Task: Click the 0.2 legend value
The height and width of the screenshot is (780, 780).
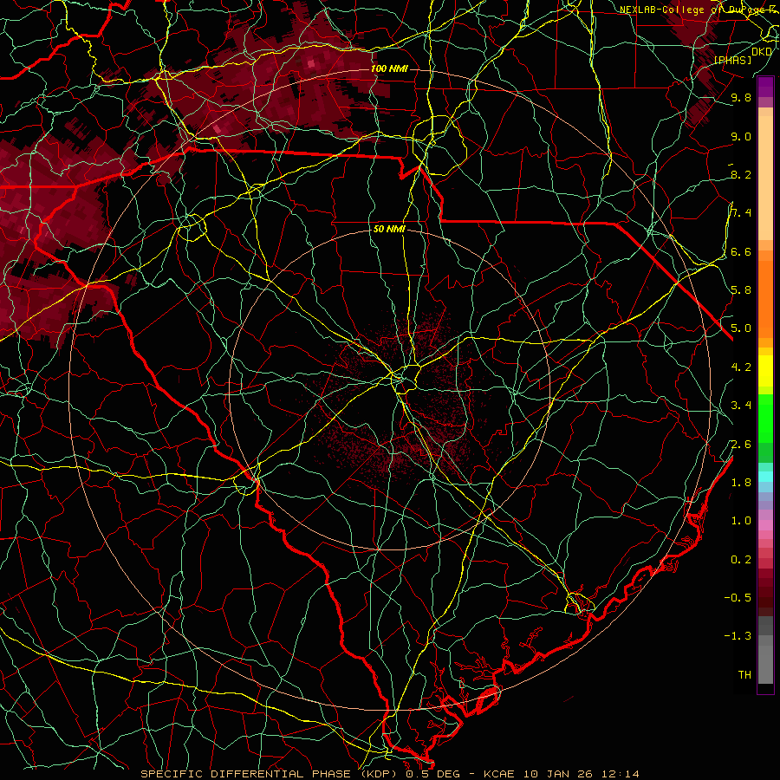Action: (x=741, y=560)
